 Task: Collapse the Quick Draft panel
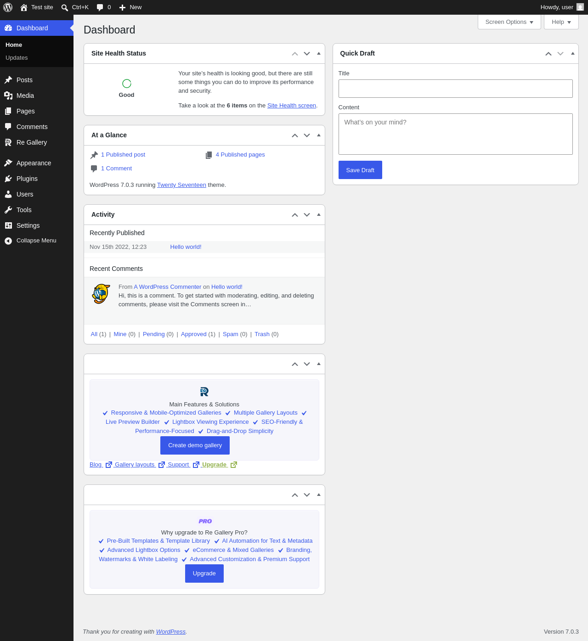click(x=573, y=53)
